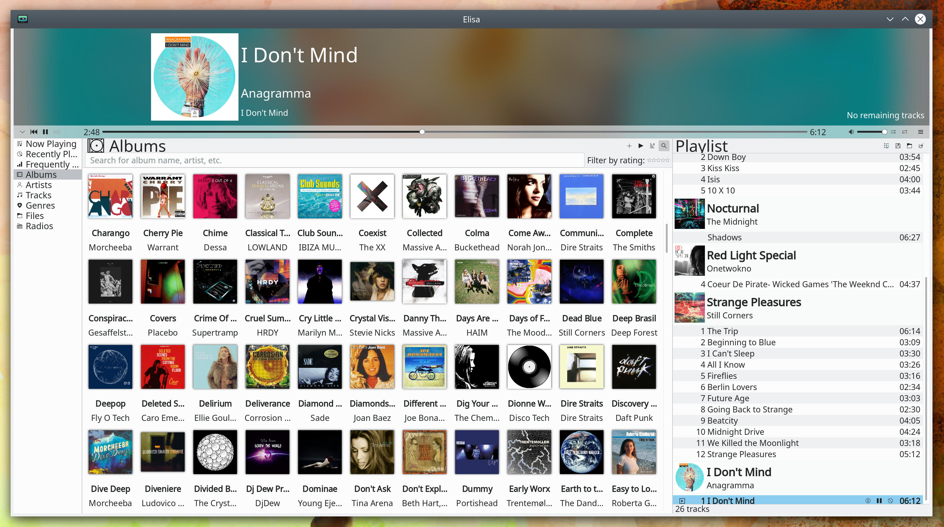This screenshot has height=527, width=944.
Task: Open the Artists view in the sidebar
Action: pos(38,185)
